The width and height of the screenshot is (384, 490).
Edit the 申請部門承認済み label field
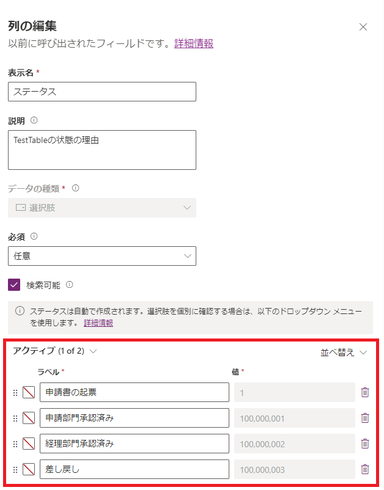(x=135, y=418)
